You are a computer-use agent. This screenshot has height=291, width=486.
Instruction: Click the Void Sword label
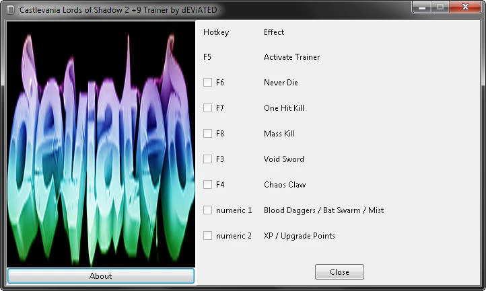point(283,159)
